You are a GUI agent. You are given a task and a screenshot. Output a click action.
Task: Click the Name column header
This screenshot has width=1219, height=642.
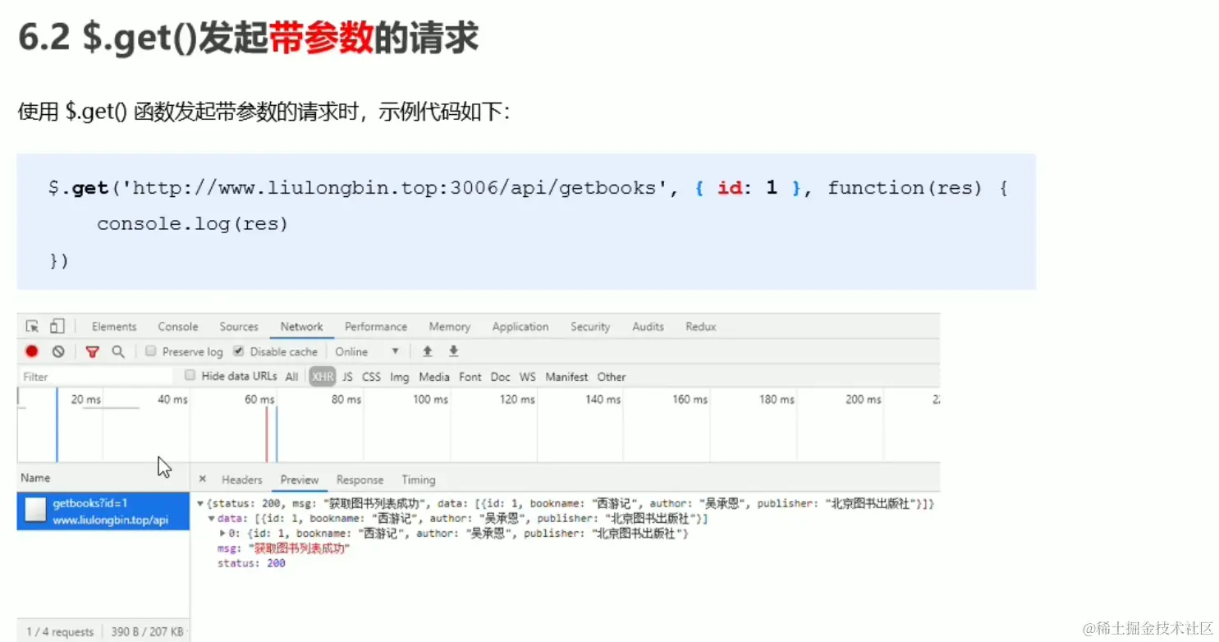click(x=35, y=478)
